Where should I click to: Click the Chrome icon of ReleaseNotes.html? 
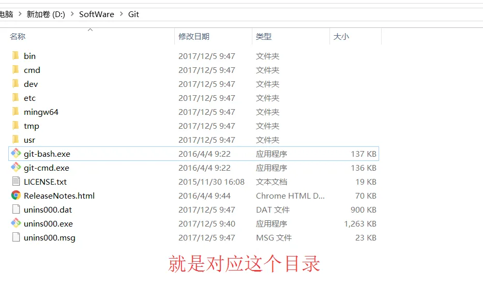(x=16, y=196)
